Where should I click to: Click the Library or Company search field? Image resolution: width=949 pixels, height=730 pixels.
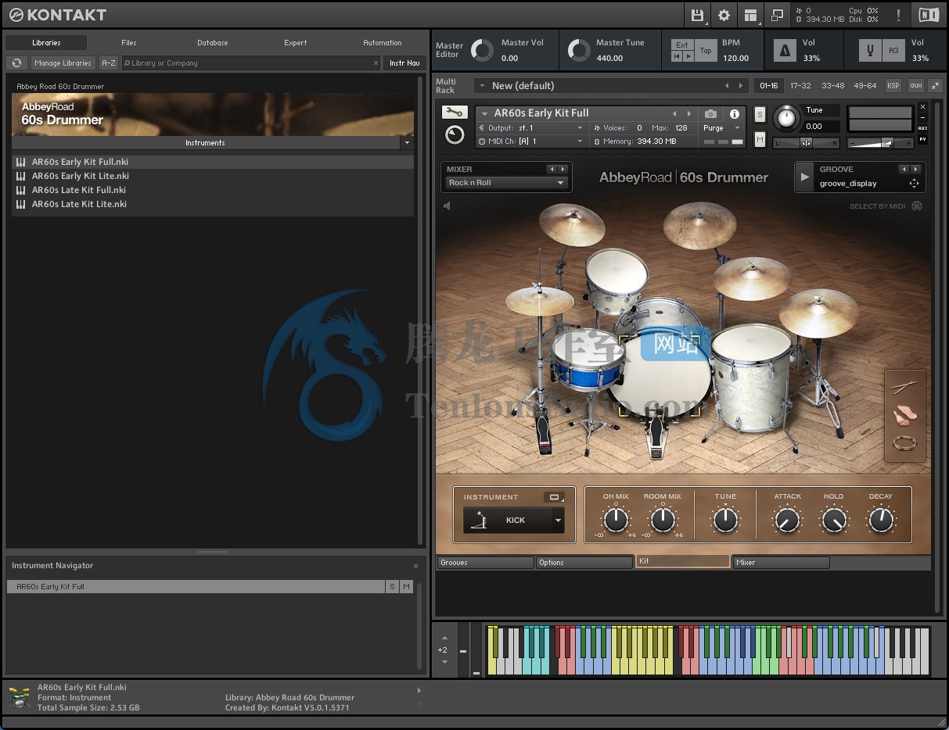[x=250, y=63]
